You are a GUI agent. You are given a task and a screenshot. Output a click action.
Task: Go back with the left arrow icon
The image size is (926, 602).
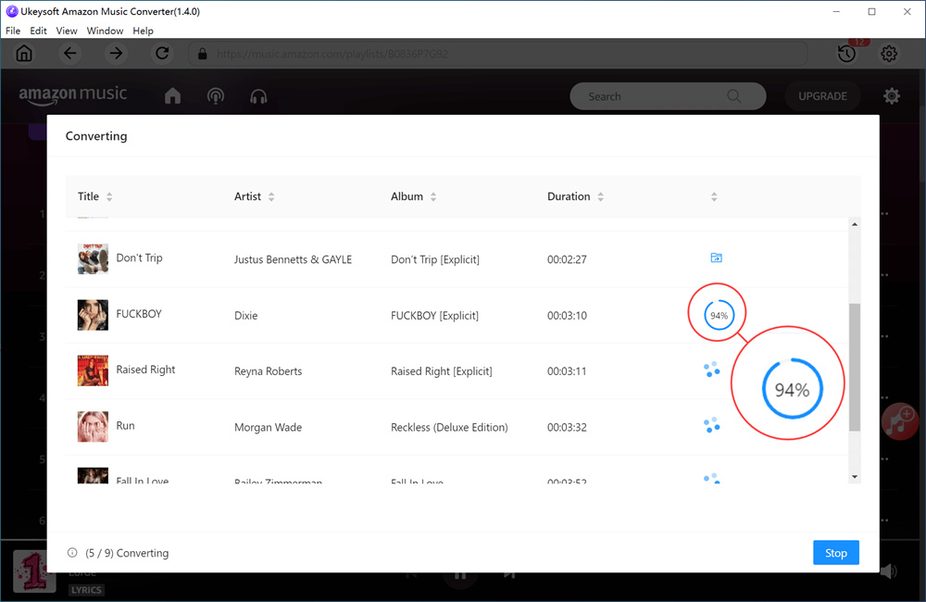pyautogui.click(x=69, y=54)
